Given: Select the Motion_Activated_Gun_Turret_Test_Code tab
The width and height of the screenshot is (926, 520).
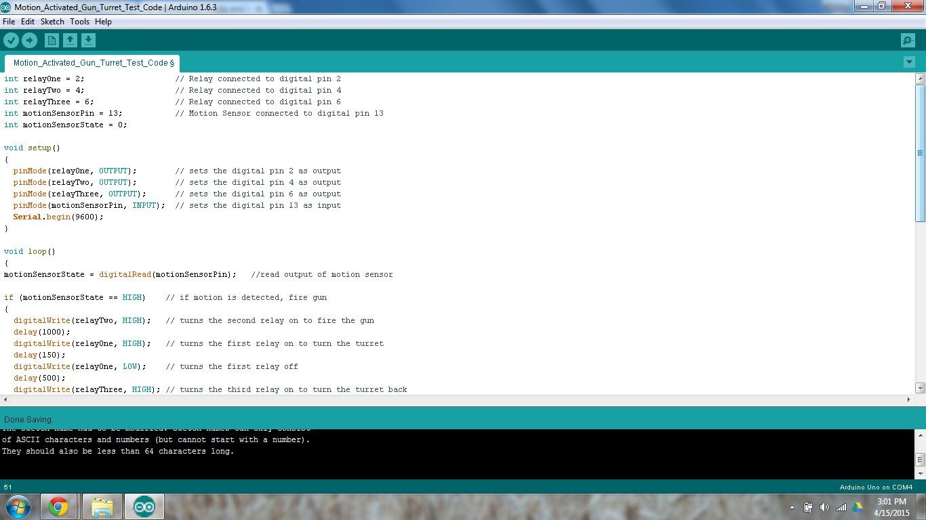Looking at the screenshot, I should (x=92, y=63).
